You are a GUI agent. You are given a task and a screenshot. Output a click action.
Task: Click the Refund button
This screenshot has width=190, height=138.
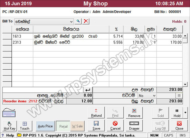click(x=96, y=112)
